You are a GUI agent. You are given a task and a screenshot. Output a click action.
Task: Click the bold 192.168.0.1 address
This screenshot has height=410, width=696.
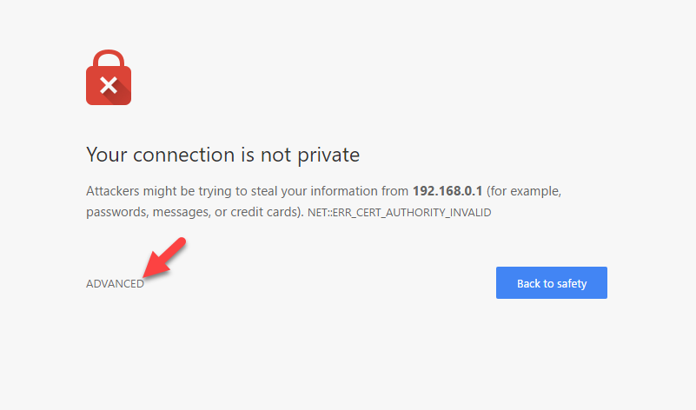(x=447, y=190)
